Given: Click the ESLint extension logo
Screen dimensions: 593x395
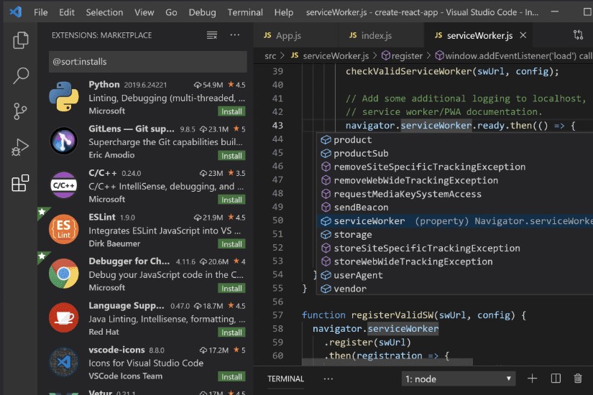Looking at the screenshot, I should [x=63, y=229].
